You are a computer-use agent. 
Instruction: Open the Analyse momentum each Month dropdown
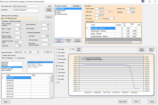point(22,42)
